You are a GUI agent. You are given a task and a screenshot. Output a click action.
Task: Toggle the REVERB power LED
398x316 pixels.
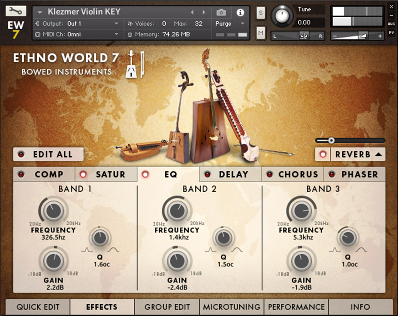pos(323,154)
